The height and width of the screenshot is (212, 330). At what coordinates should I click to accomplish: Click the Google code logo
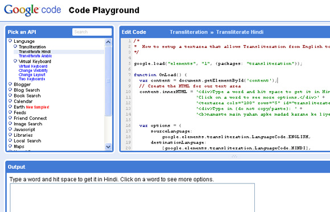click(x=32, y=10)
